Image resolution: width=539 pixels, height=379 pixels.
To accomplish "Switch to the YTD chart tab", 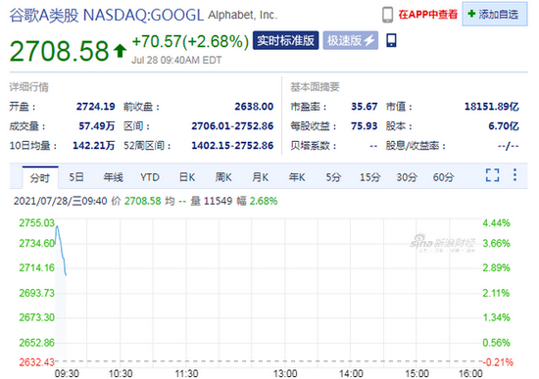I will click(150, 177).
